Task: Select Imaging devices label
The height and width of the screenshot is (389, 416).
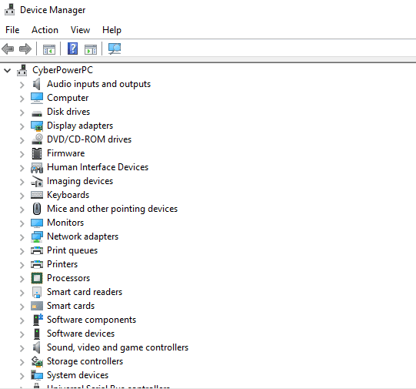Action: coord(80,181)
